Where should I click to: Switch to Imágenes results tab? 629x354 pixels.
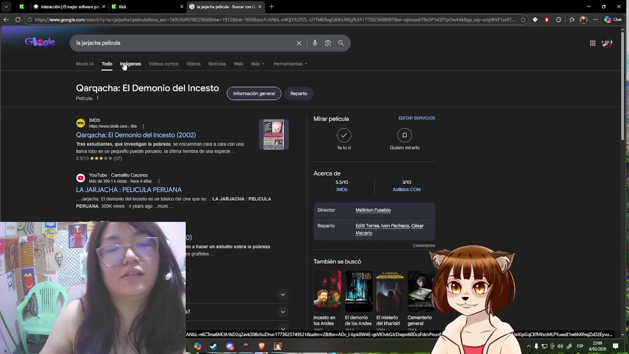tap(130, 64)
